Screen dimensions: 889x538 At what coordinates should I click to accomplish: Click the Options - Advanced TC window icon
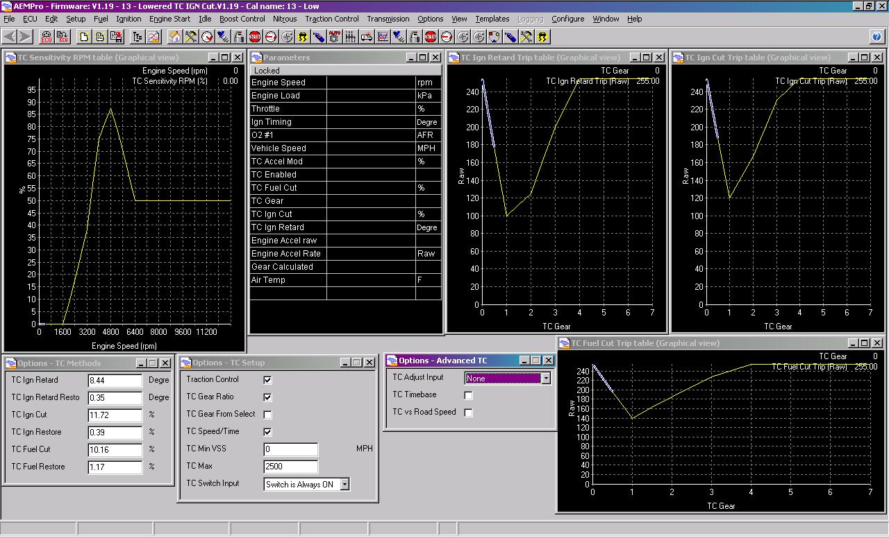(x=392, y=361)
